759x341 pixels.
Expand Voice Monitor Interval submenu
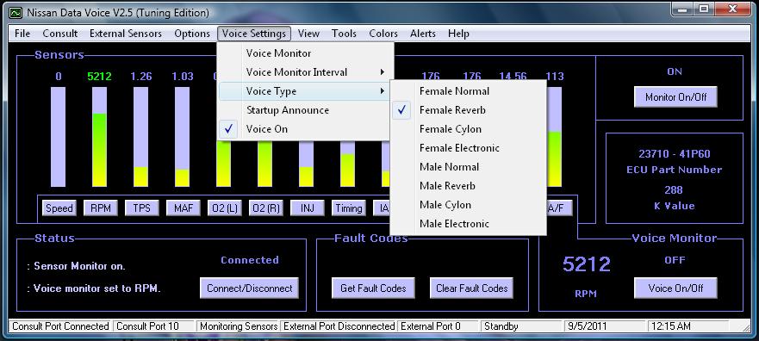305,72
